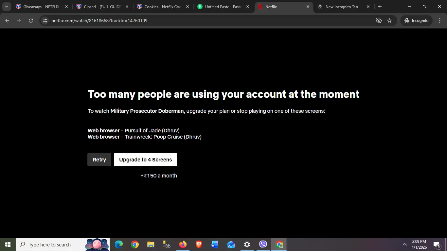The height and width of the screenshot is (251, 447).
Task: Launch Microsoft Edge from the taskbar
Action: click(119, 244)
